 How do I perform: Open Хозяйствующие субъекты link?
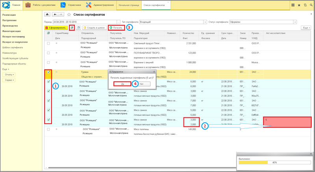pyautogui.click(x=15, y=59)
